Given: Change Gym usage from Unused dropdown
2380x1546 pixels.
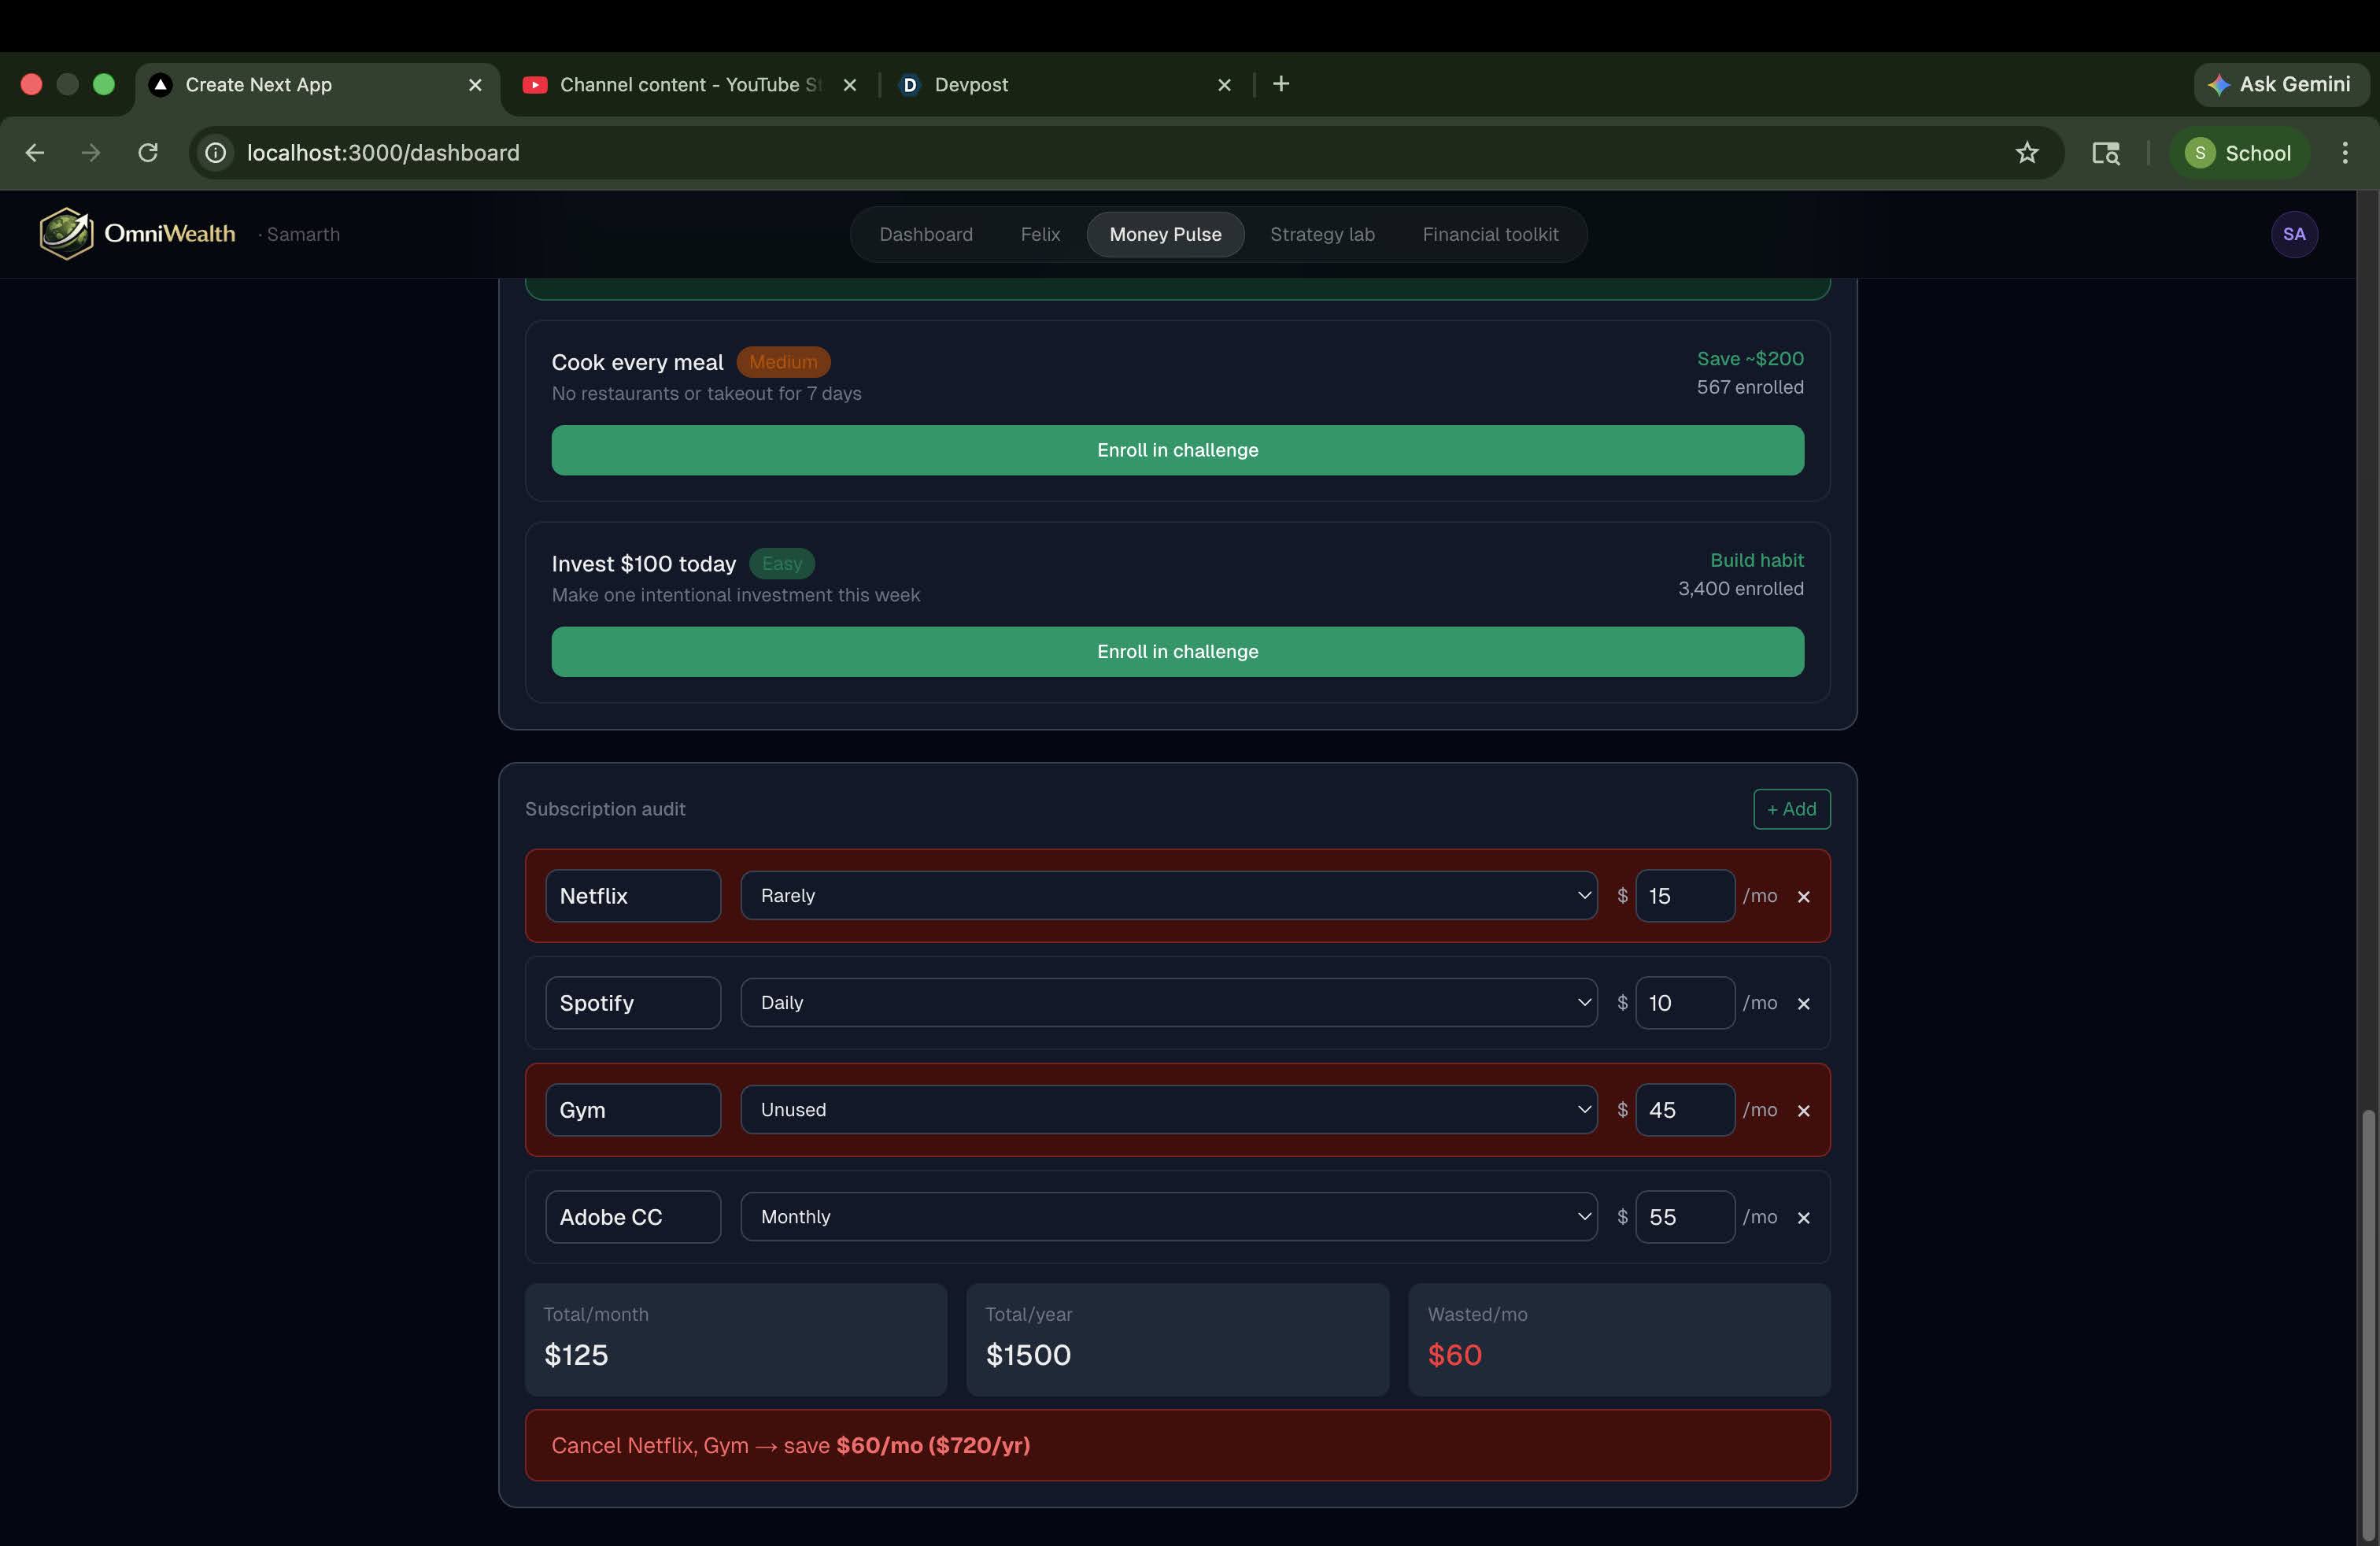Looking at the screenshot, I should coord(1168,1110).
